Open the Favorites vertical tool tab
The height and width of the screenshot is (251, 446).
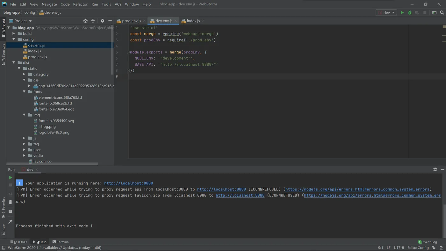coord(3,207)
